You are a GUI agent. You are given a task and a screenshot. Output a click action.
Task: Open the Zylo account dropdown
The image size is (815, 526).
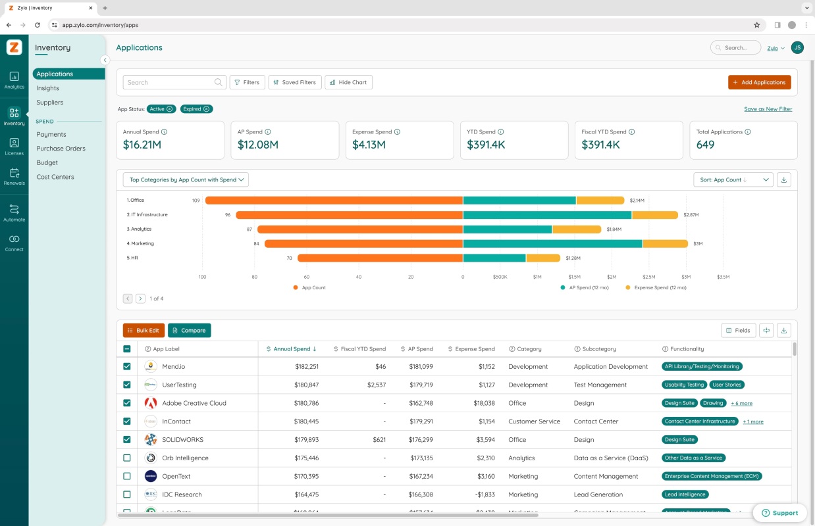pyautogui.click(x=776, y=48)
